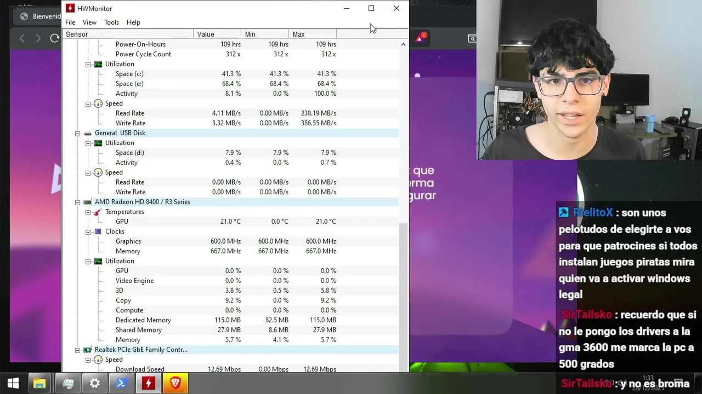Collapse the Temperatures group under AMD Radeon
This screenshot has width=702, height=394.
[x=88, y=212]
